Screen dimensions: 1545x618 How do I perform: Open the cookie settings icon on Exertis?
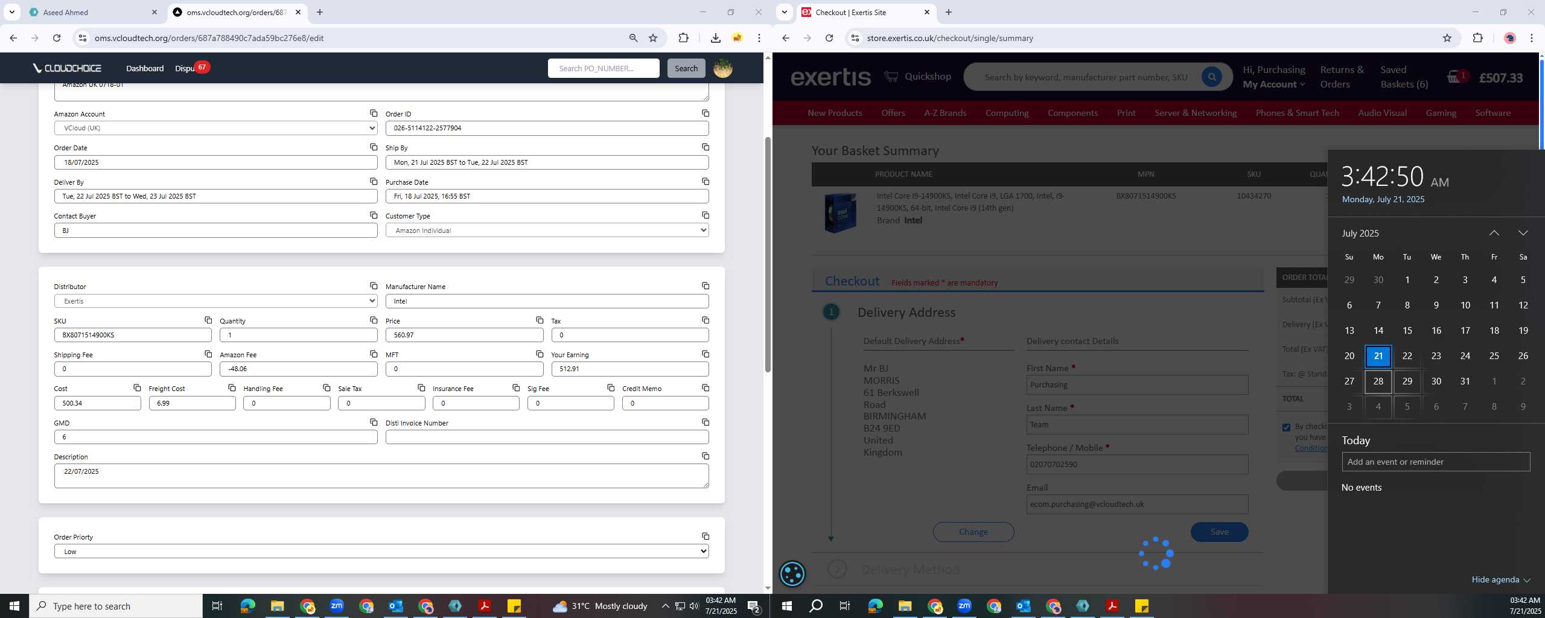point(792,574)
